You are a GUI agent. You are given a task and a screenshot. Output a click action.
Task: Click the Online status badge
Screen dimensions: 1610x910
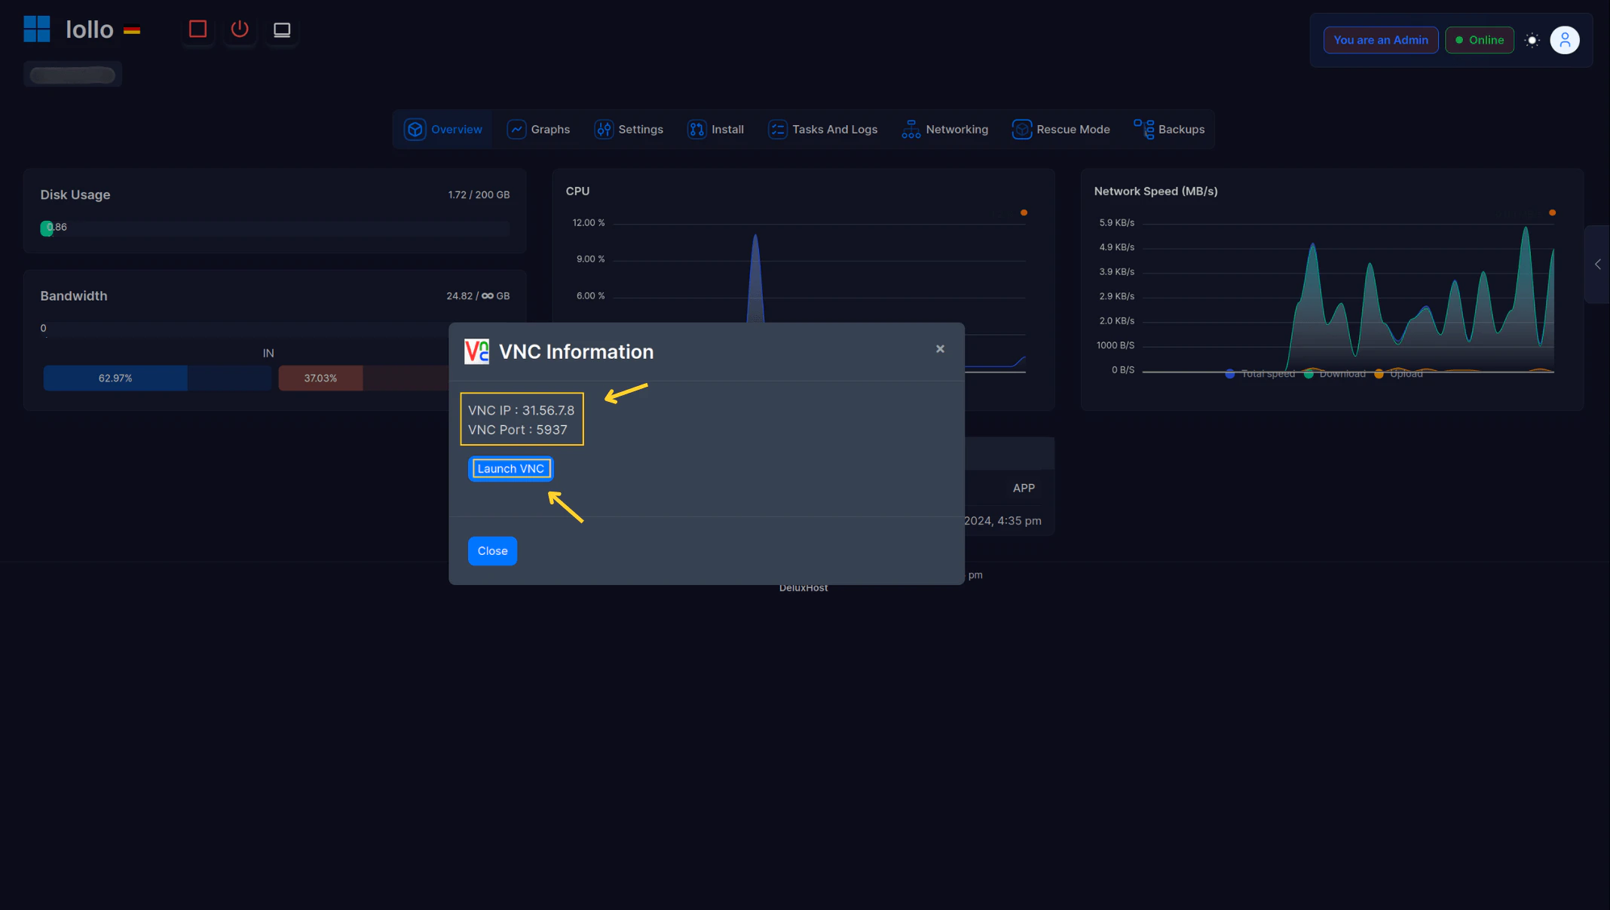tap(1479, 41)
